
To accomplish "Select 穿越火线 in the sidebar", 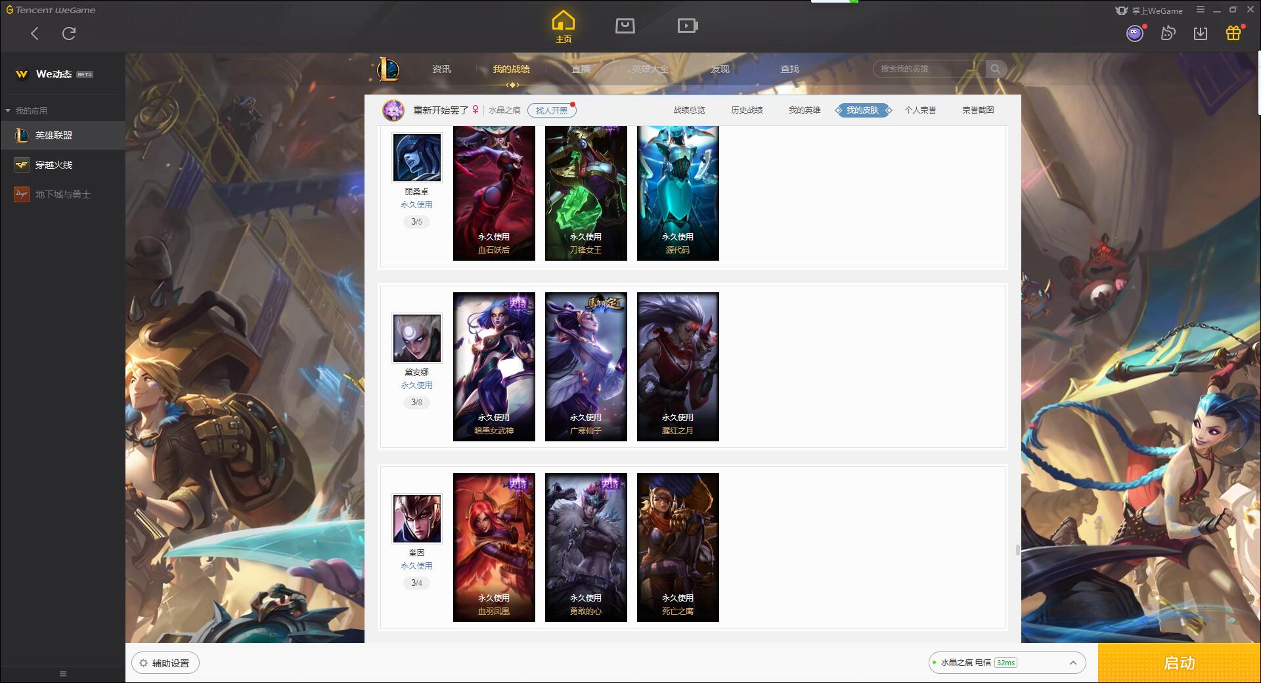I will (62, 165).
